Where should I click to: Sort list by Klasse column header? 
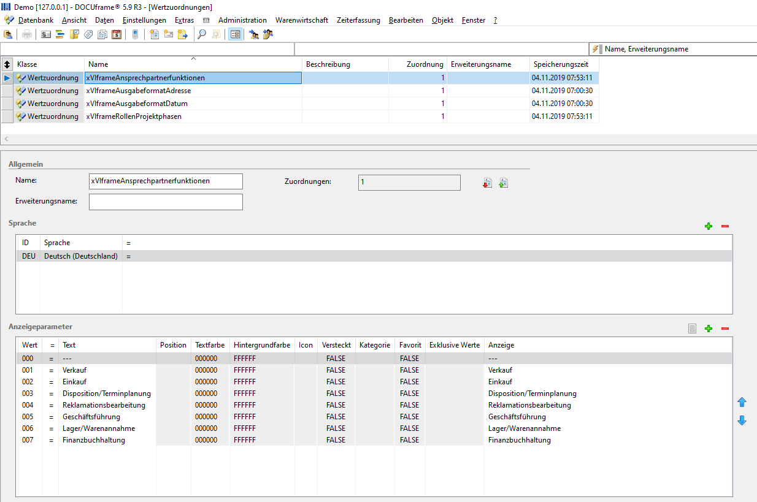coord(48,64)
